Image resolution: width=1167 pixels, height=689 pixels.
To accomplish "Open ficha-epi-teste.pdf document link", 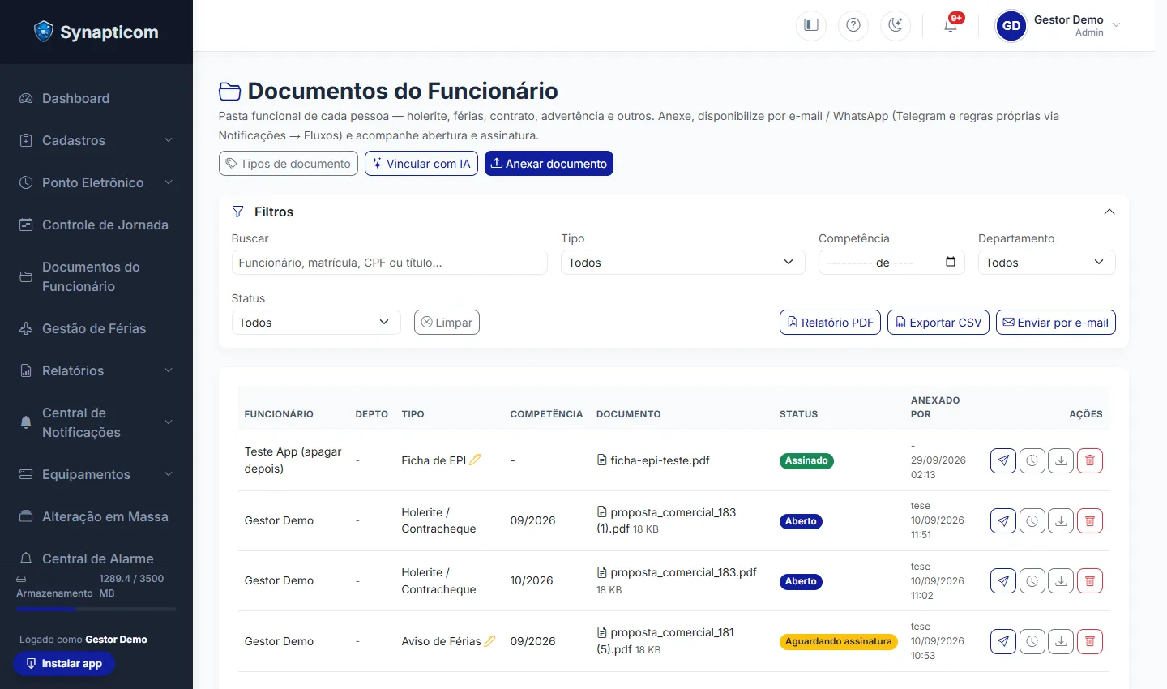I will [653, 460].
